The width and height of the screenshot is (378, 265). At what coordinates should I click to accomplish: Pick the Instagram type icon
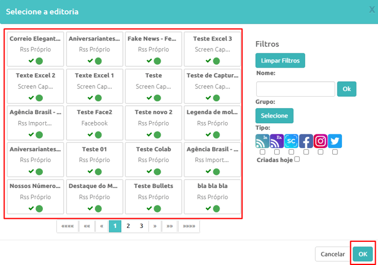[320, 141]
